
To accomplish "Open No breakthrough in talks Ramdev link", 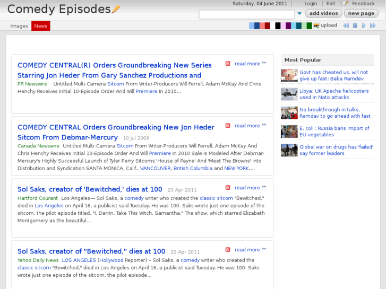I will click(x=335, y=112).
